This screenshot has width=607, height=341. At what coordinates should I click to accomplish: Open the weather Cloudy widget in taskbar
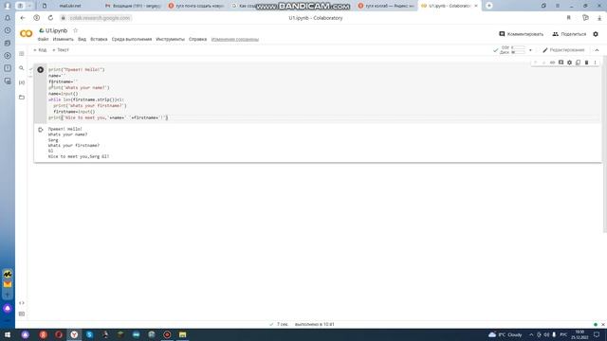click(506, 334)
